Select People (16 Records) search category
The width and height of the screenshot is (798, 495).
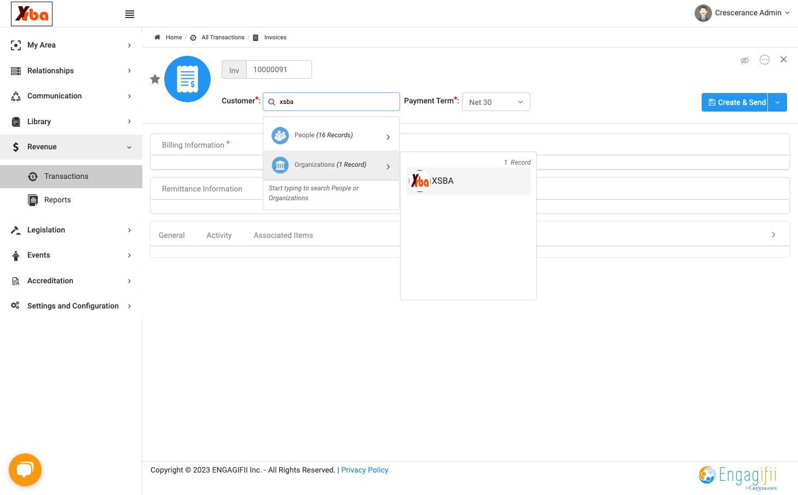pos(331,136)
